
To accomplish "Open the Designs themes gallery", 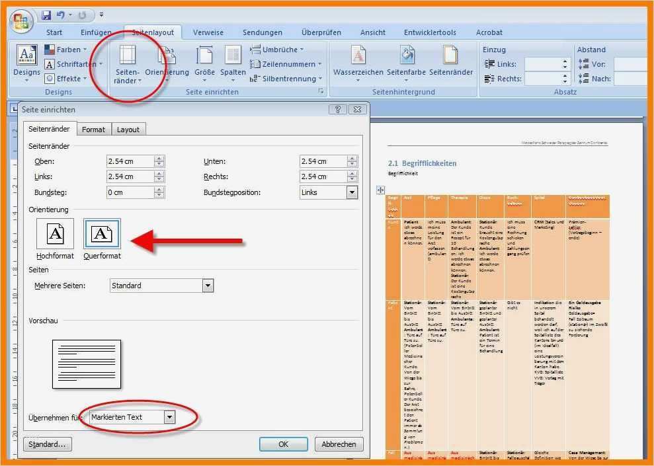I will point(26,63).
